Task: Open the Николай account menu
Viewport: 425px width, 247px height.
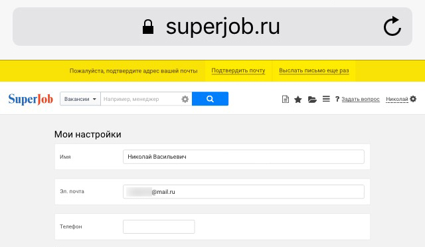Action: coord(397,99)
